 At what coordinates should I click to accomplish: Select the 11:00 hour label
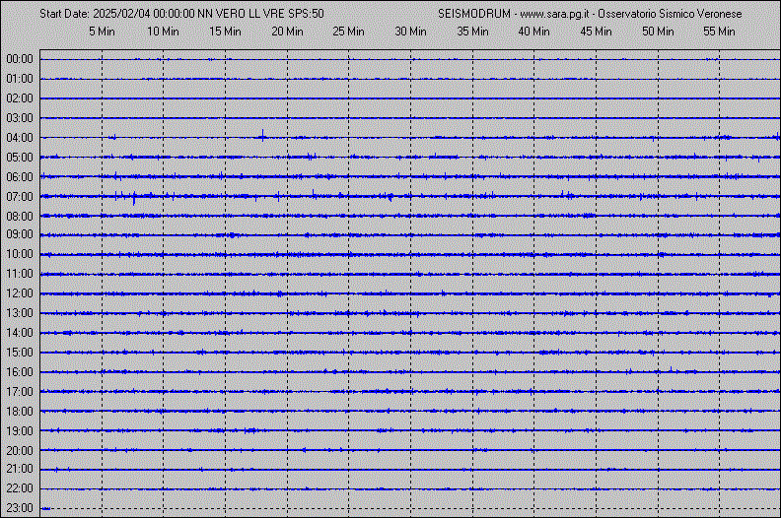click(x=20, y=274)
